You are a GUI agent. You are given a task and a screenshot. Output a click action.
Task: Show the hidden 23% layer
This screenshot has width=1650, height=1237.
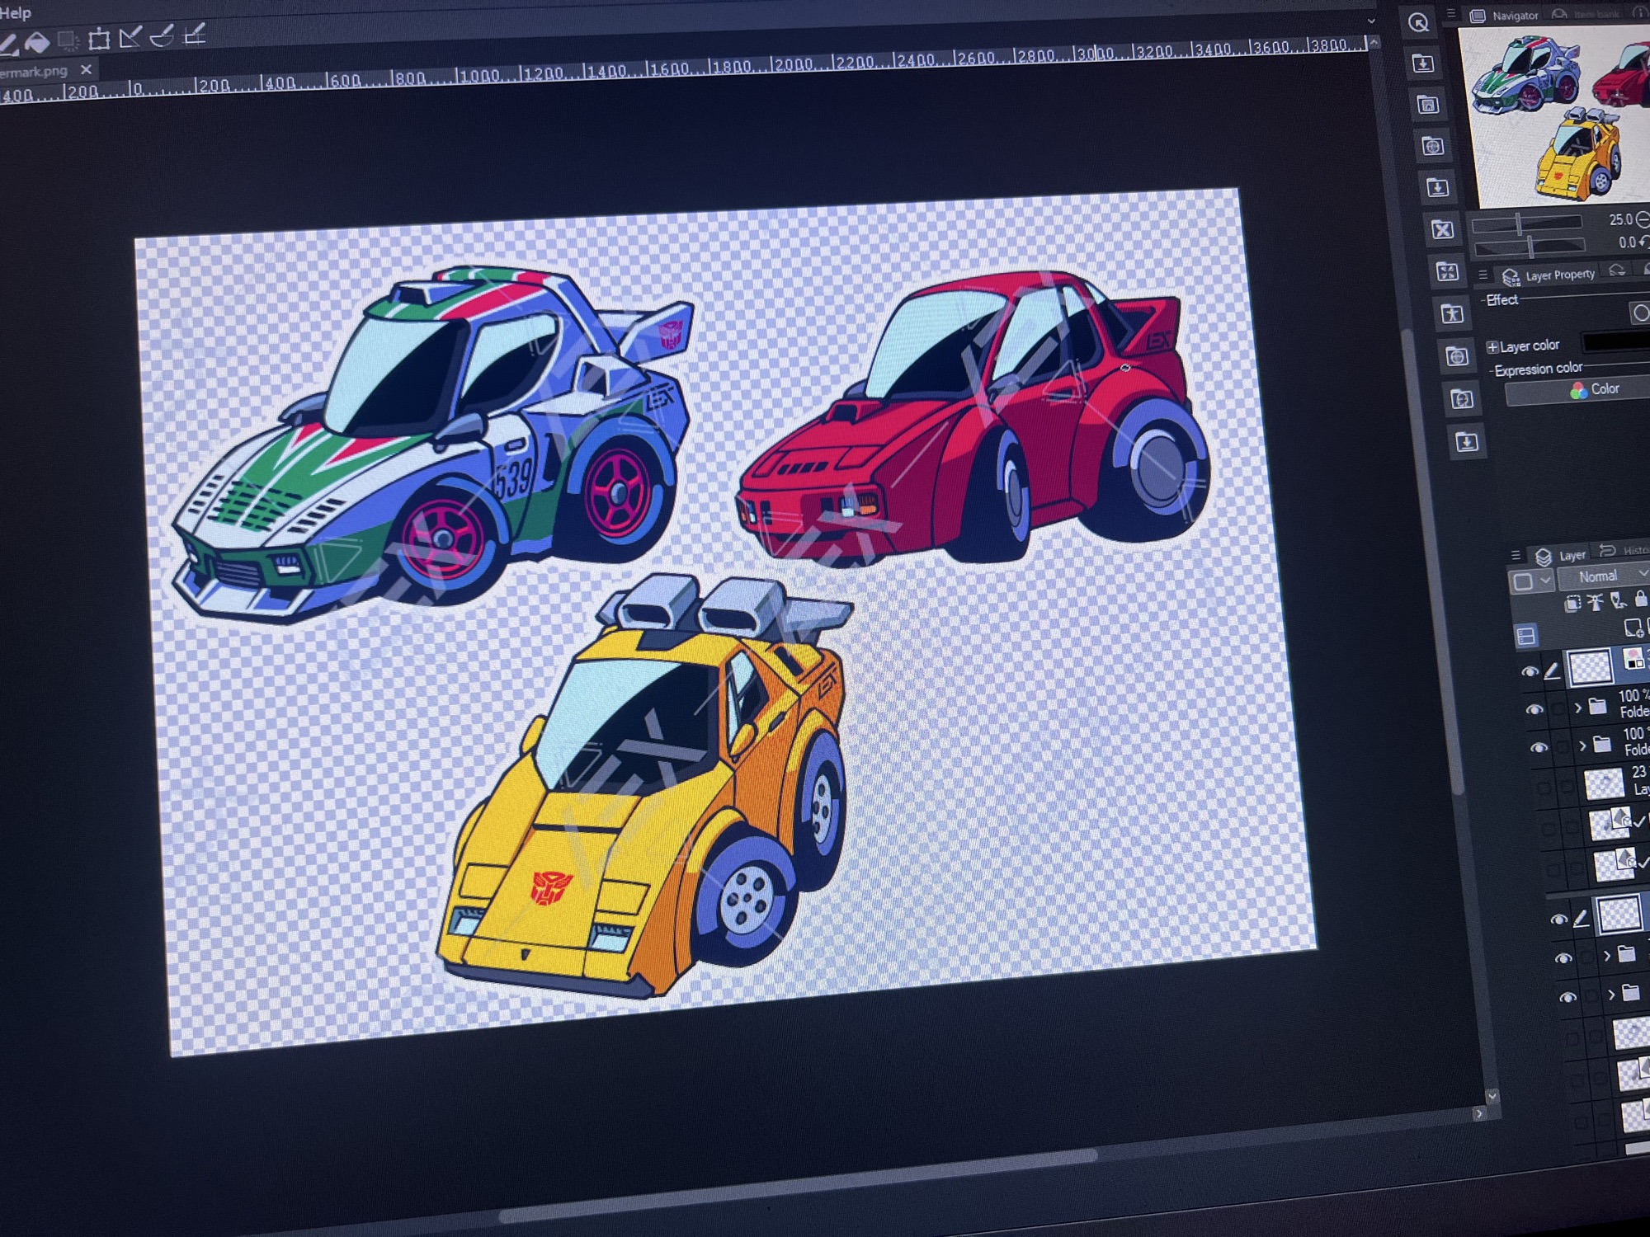click(x=1544, y=788)
